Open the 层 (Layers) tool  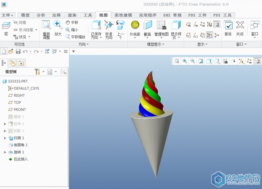point(6,28)
